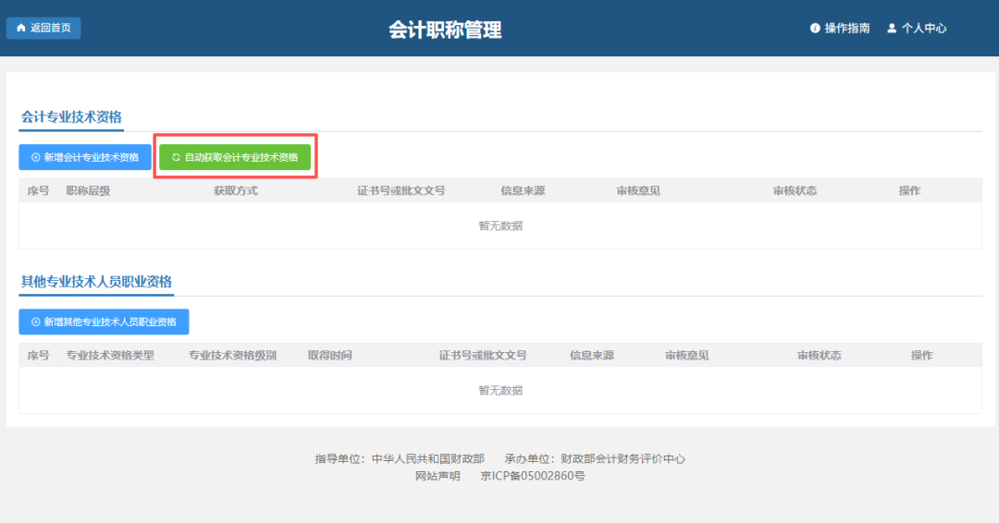The width and height of the screenshot is (999, 523).
Task: Click the info icon beside 操作指南
Action: pyautogui.click(x=815, y=29)
